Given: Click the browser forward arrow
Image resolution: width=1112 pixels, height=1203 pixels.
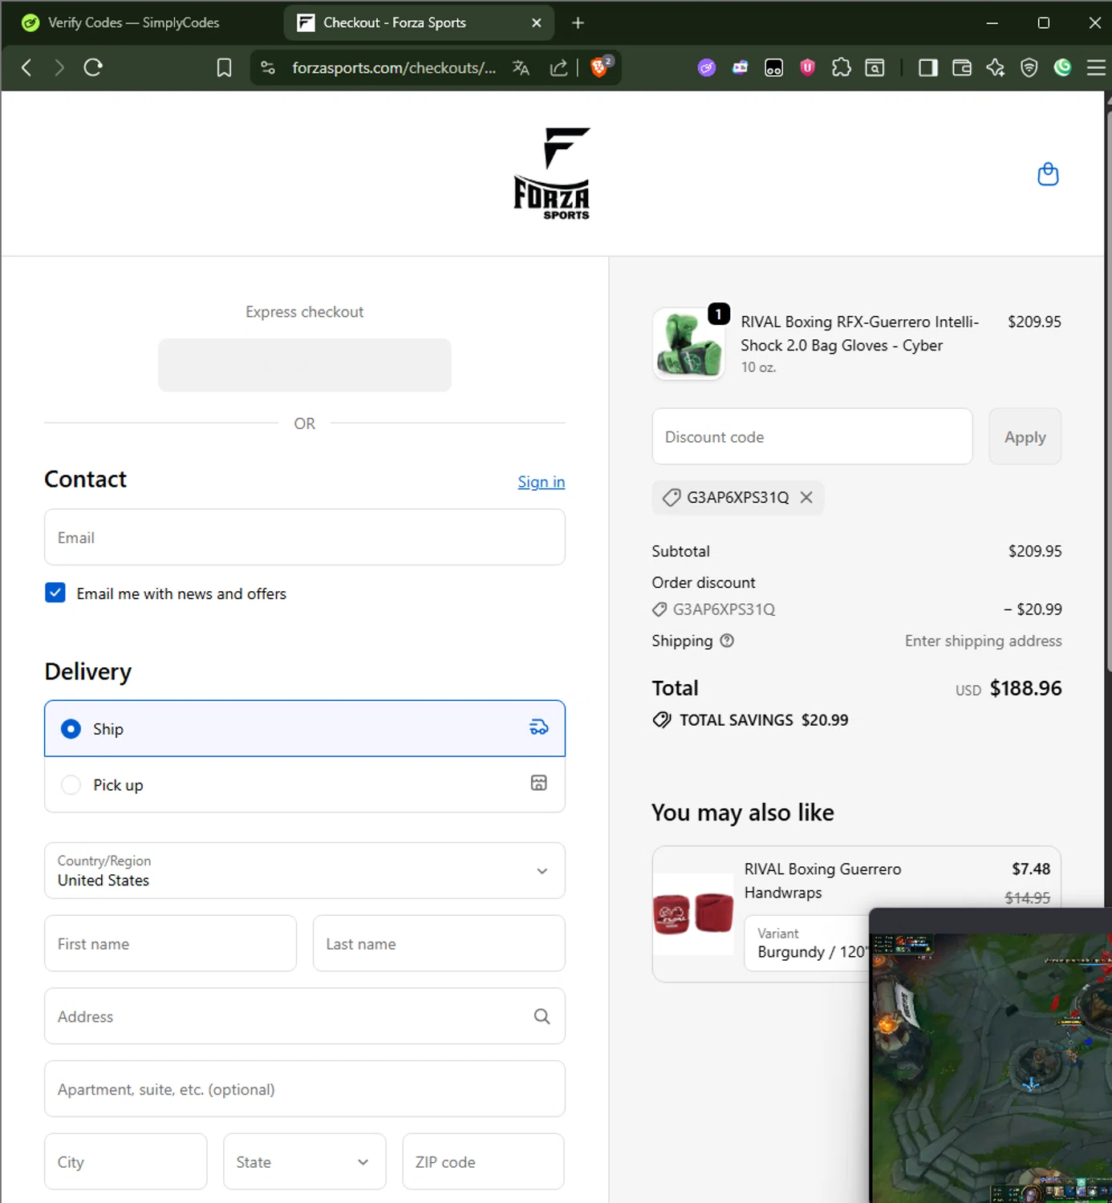Looking at the screenshot, I should tap(59, 68).
